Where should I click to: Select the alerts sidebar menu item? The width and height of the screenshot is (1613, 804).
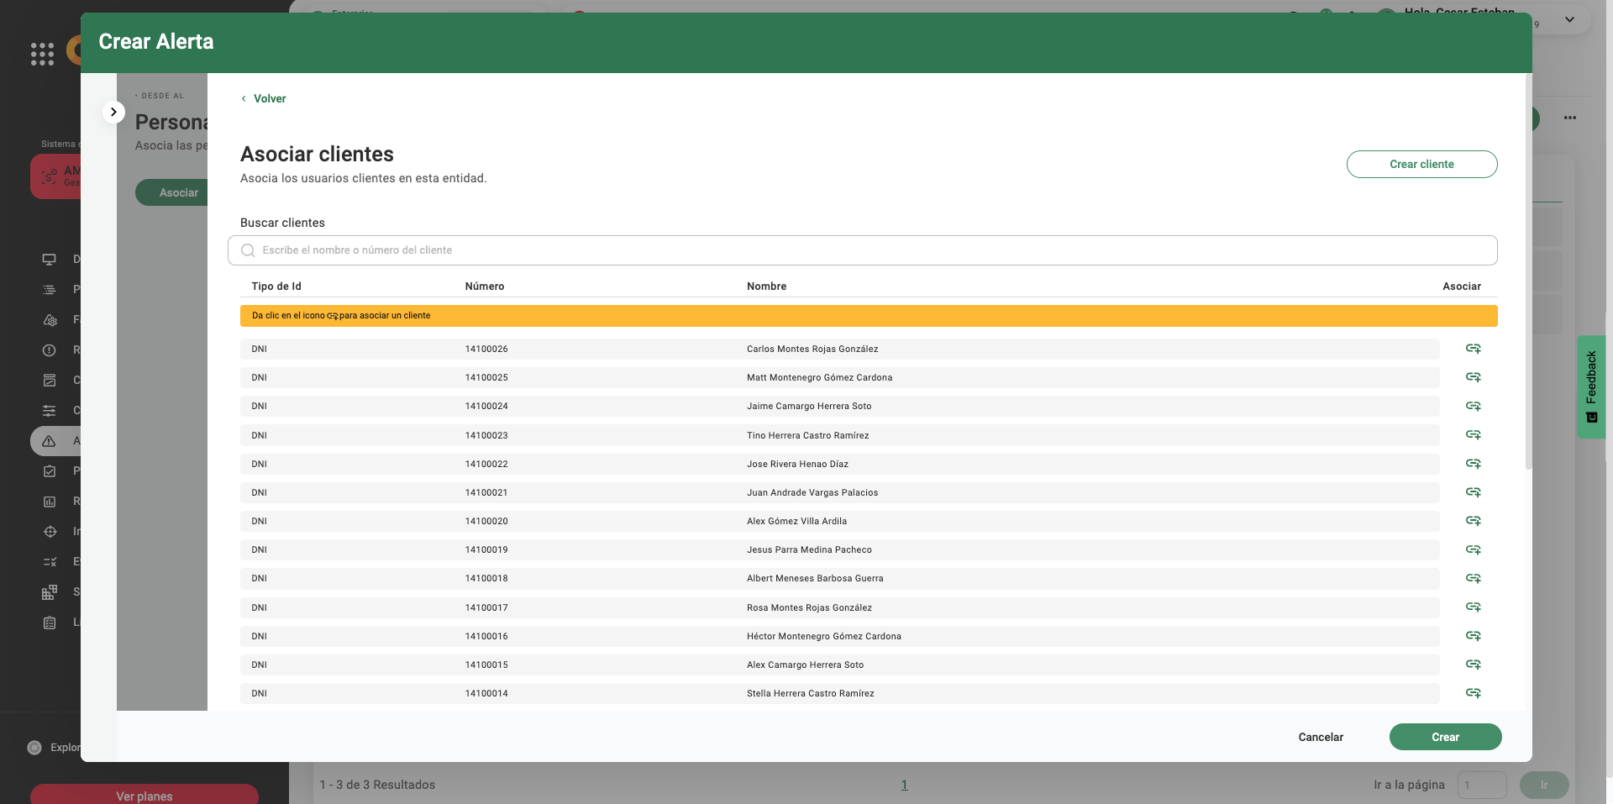click(x=50, y=441)
